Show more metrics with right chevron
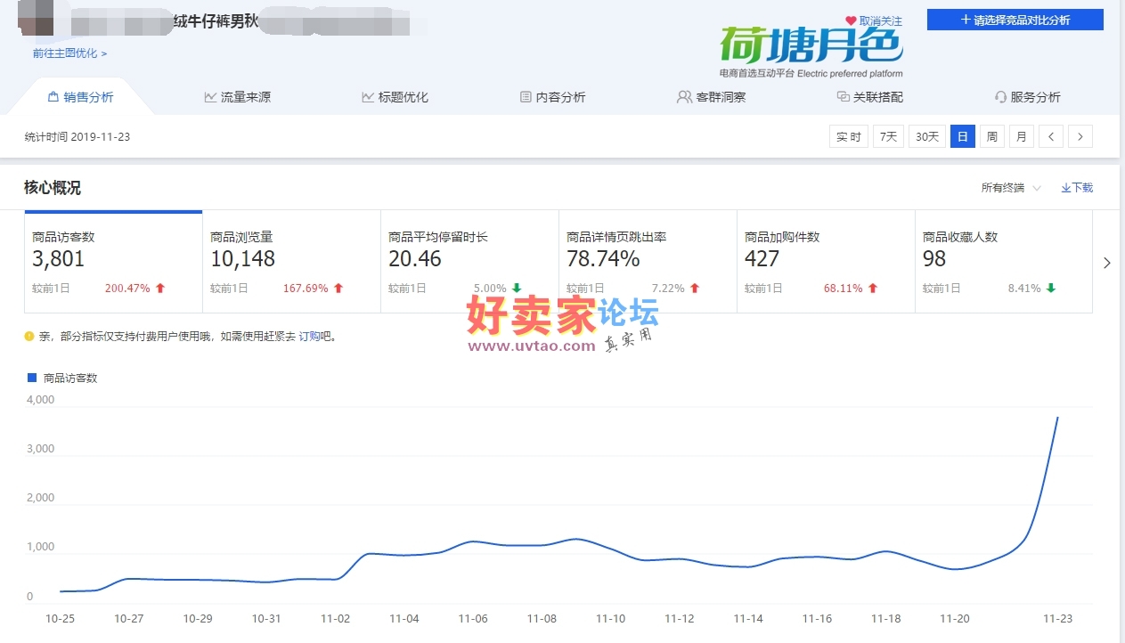This screenshot has width=1125, height=643. pyautogui.click(x=1107, y=263)
